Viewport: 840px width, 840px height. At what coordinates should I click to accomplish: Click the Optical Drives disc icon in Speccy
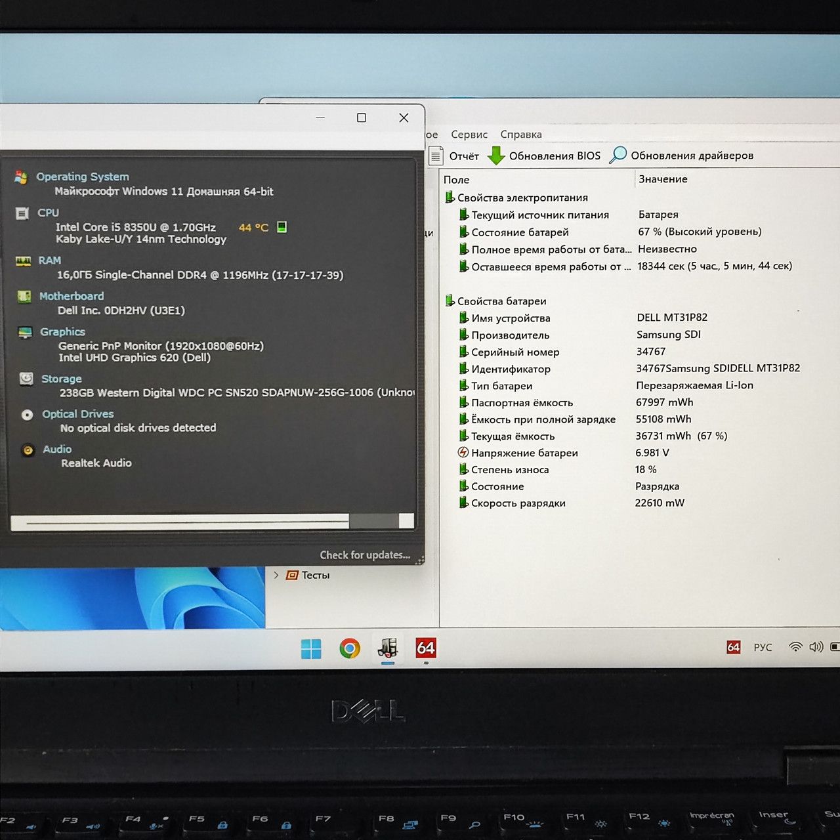[27, 415]
